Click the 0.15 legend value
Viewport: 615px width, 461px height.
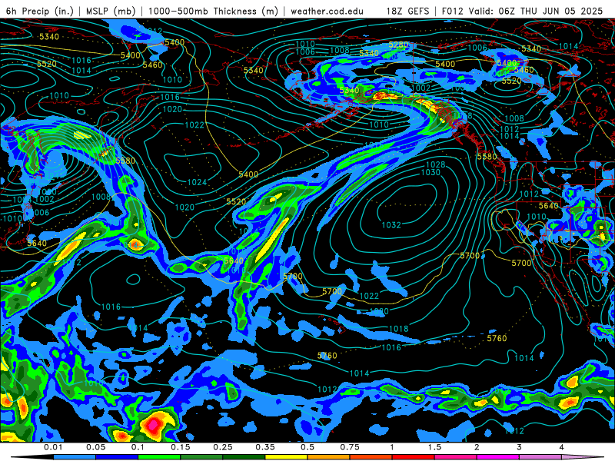(x=181, y=447)
